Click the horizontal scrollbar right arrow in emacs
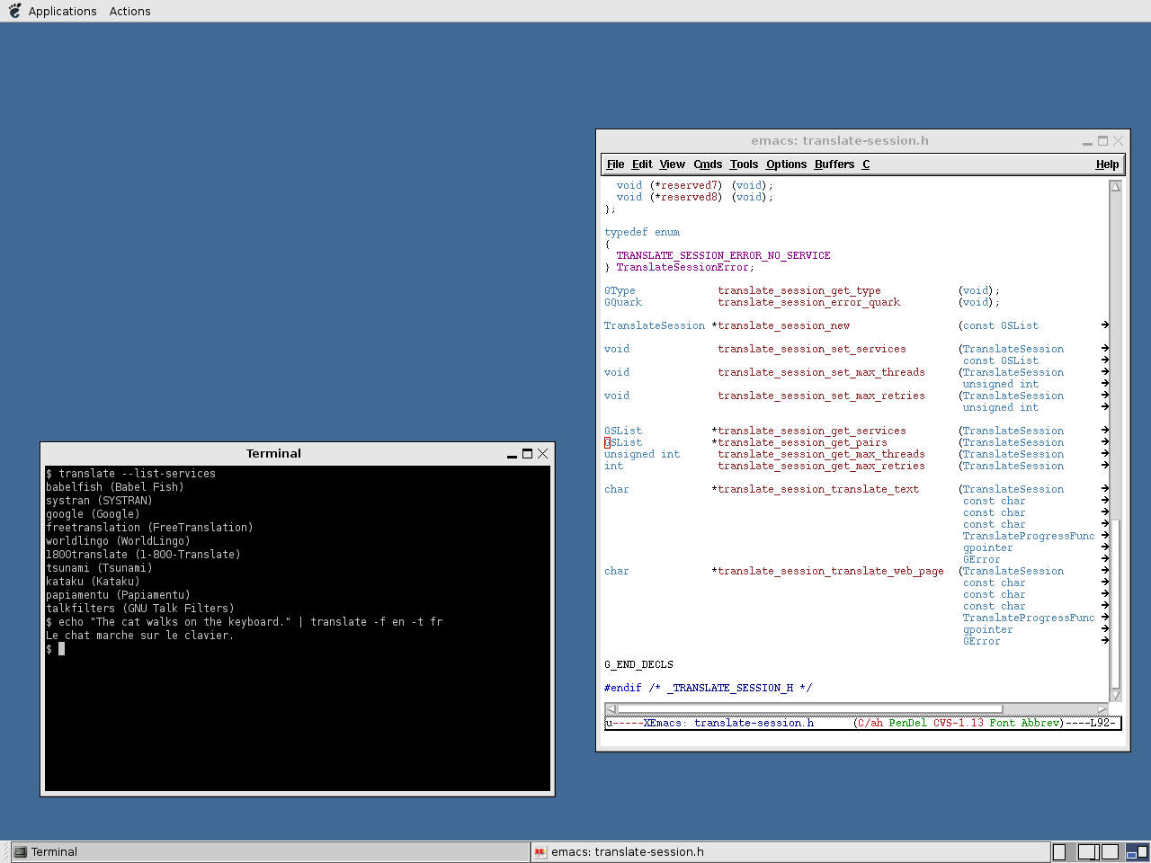The height and width of the screenshot is (863, 1151). (1102, 709)
